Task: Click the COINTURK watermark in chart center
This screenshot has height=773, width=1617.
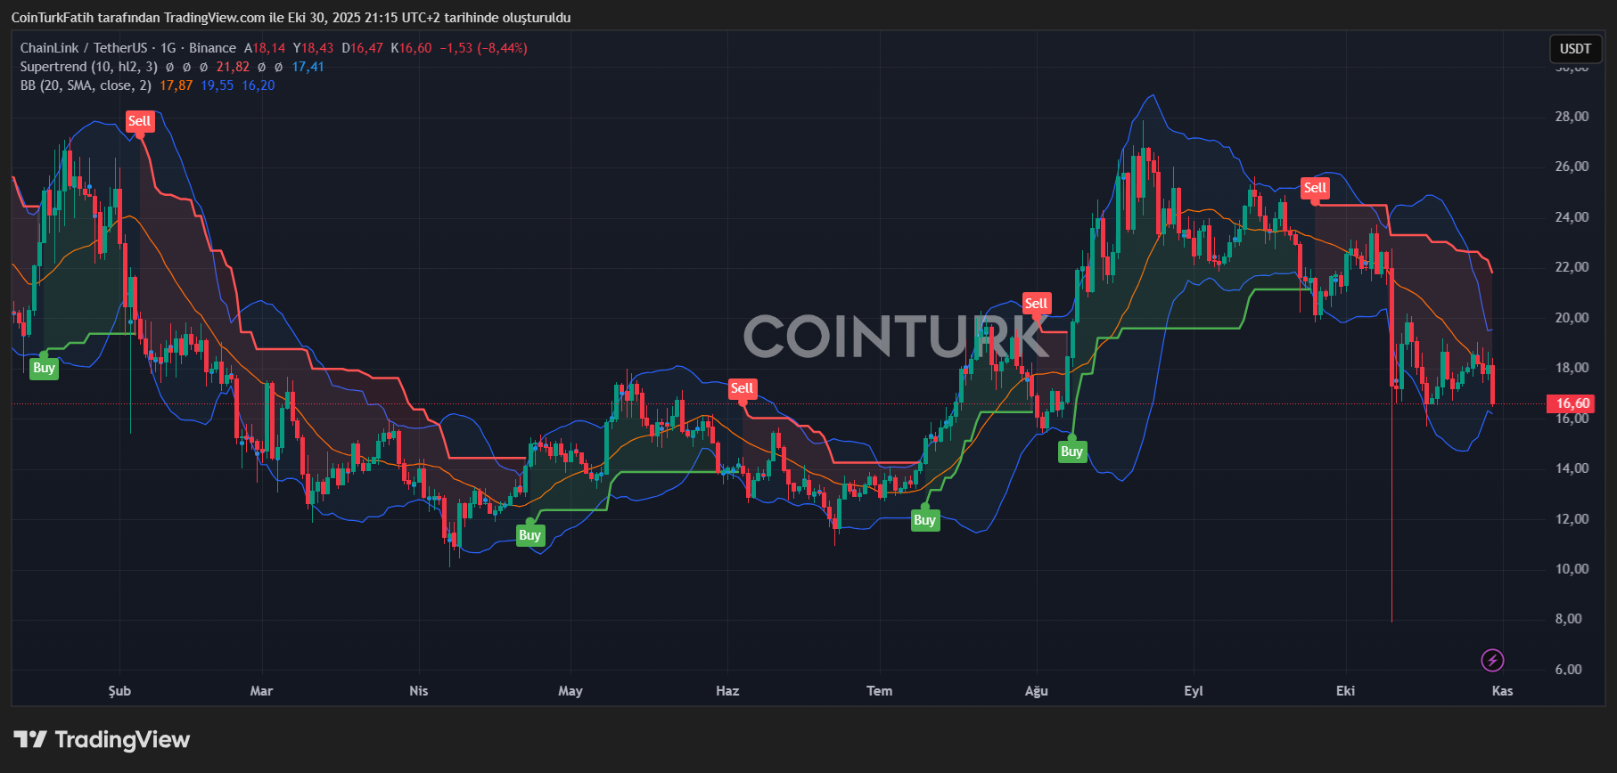Action: tap(896, 337)
